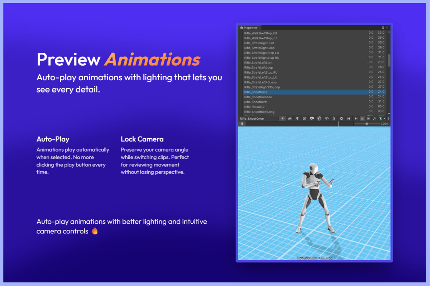
Task: Select the Rifle_Reload_2 animation clip
Action: click(272, 106)
